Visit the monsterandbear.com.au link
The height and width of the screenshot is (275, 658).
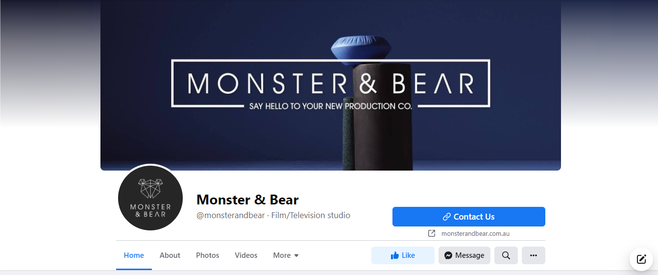point(475,234)
